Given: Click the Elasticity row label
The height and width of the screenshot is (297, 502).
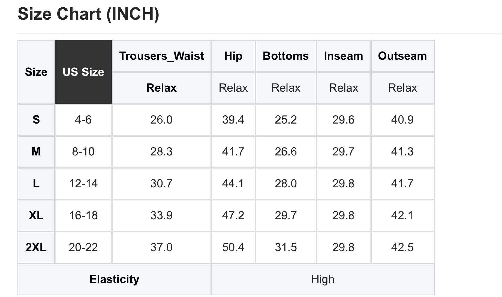Looking at the screenshot, I should (x=114, y=279).
